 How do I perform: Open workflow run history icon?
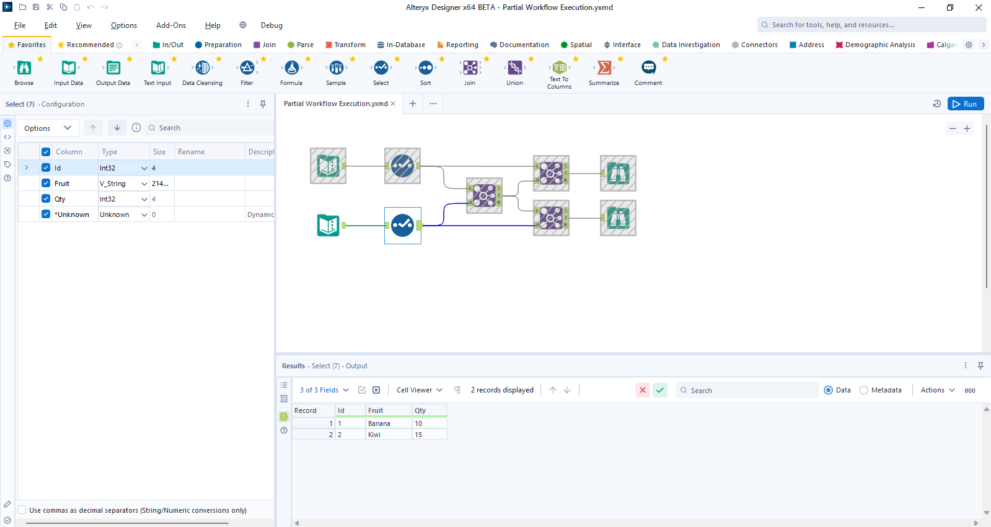click(937, 104)
